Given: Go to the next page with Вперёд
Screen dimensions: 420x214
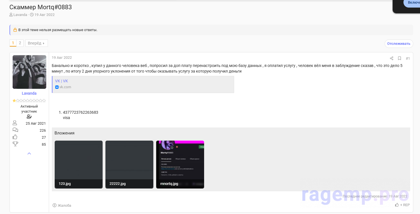Looking at the screenshot, I should pyautogui.click(x=36, y=43).
